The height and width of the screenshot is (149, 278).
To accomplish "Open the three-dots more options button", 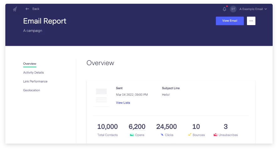I will point(251,21).
